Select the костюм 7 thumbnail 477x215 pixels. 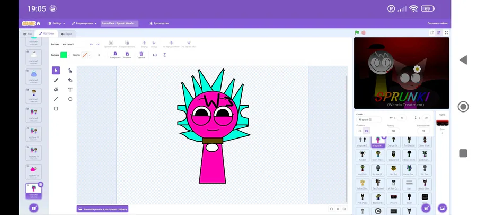(34, 96)
